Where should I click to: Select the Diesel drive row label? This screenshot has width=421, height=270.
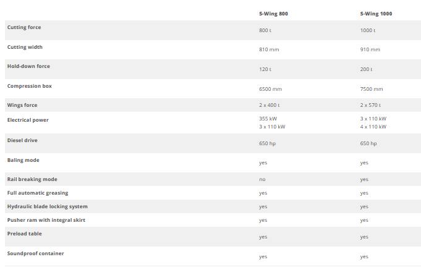tap(22, 140)
